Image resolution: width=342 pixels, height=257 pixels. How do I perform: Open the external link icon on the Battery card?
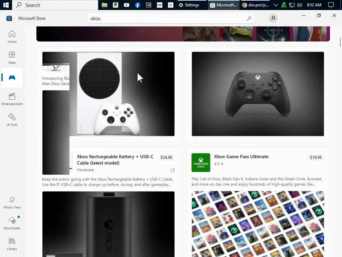click(173, 170)
